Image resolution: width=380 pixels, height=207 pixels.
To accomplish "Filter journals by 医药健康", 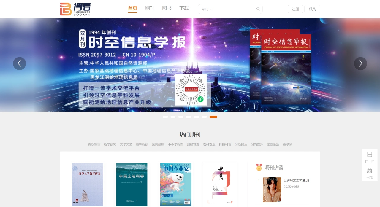I will tap(158, 144).
